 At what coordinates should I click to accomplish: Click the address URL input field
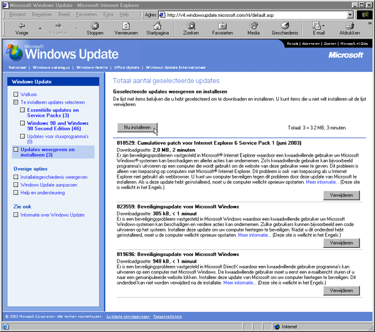[256, 15]
